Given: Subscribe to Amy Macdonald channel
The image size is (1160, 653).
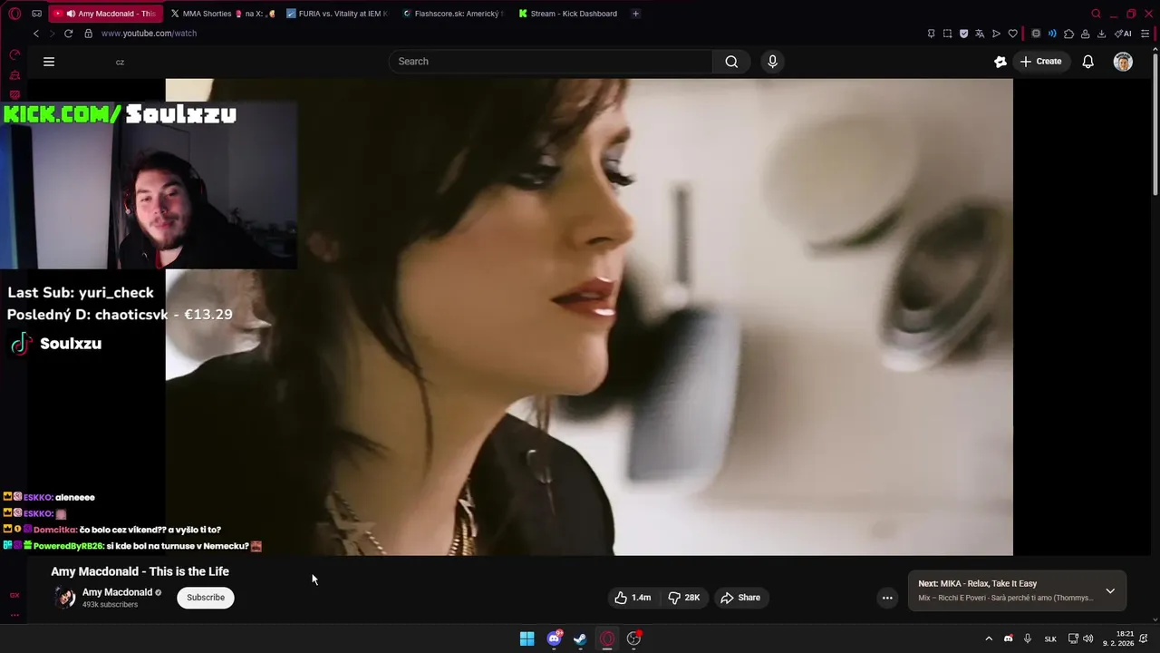Looking at the screenshot, I should click(x=206, y=598).
